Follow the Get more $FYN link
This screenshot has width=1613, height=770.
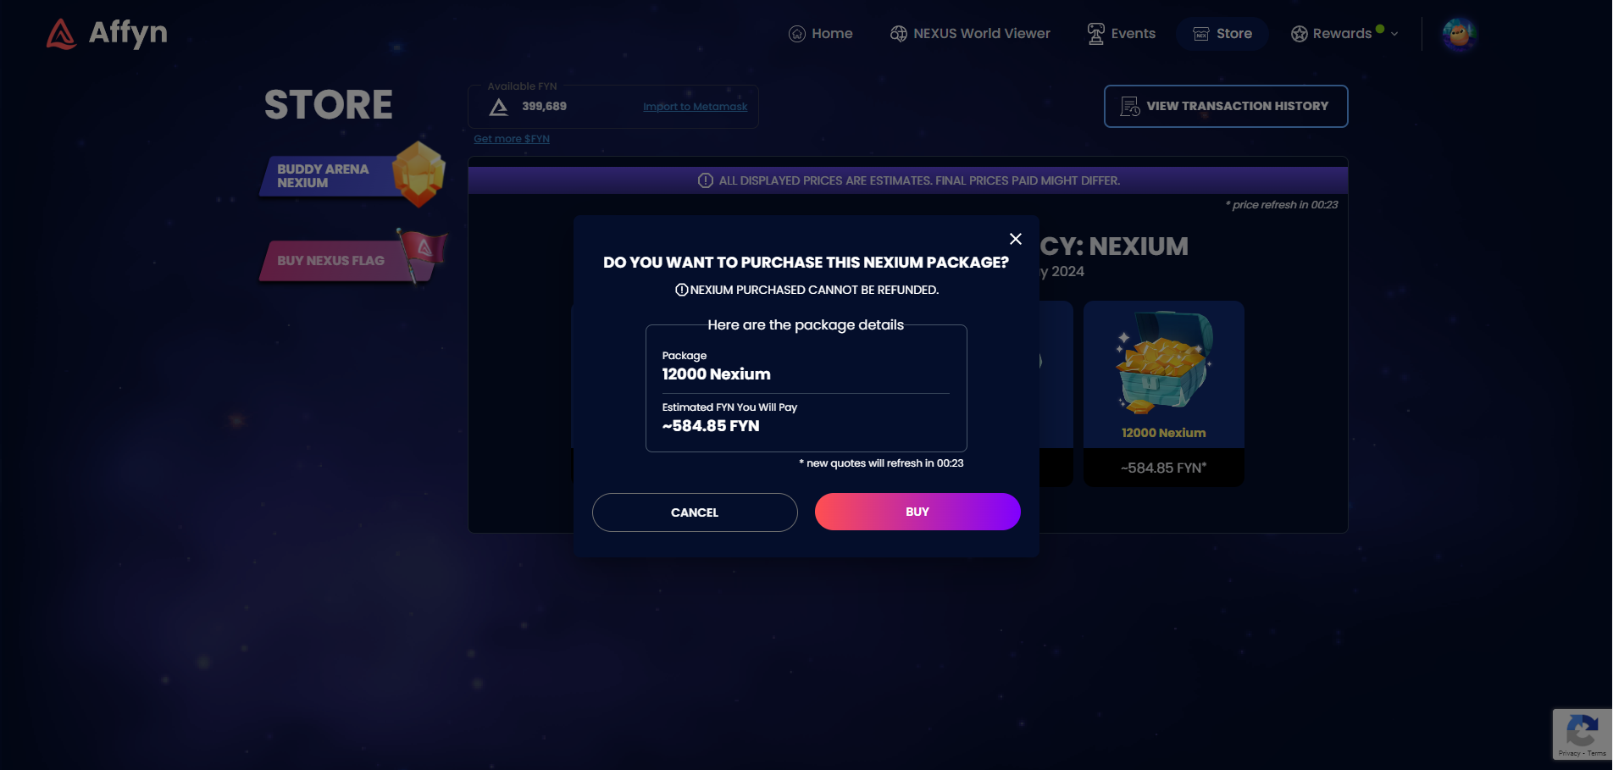point(512,139)
